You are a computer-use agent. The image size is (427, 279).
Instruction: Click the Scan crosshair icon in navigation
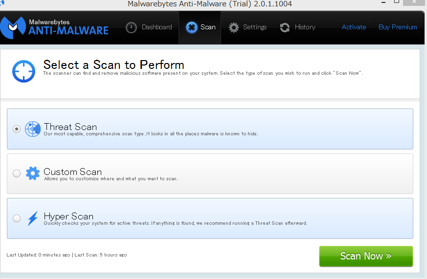coord(192,27)
